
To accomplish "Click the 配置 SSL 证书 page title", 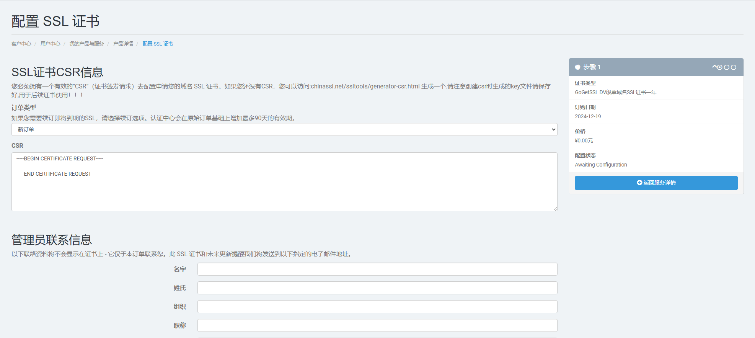I will (55, 21).
